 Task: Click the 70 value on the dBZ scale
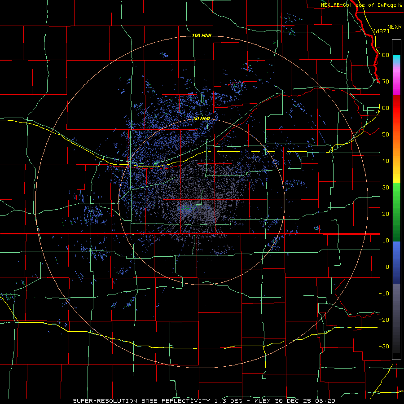(x=386, y=82)
